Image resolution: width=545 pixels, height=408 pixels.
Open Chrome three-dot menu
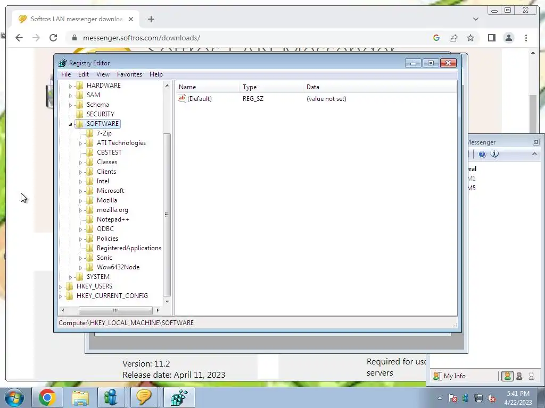(526, 38)
